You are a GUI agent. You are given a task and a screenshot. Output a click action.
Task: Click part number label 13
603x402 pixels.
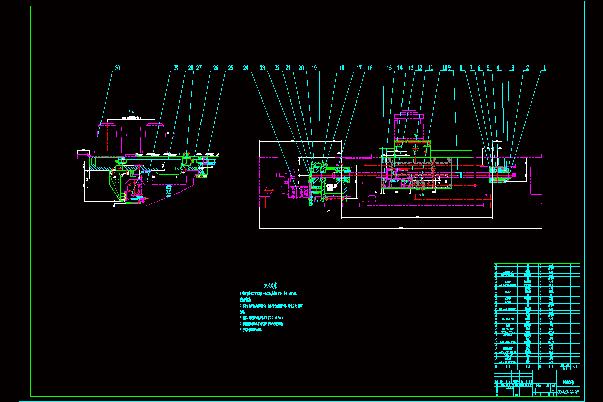(410, 67)
